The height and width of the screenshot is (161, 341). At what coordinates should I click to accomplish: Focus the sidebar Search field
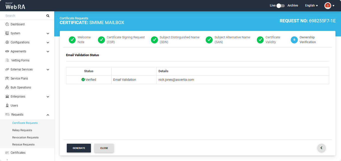(x=25, y=16)
